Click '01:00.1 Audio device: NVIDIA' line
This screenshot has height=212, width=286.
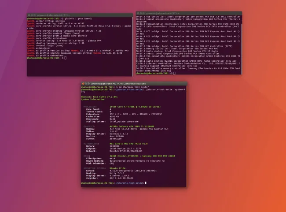click(x=186, y=61)
